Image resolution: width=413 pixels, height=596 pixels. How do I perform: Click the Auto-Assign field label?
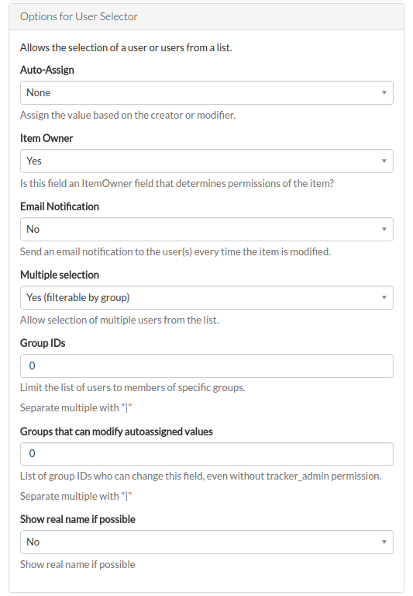(47, 70)
